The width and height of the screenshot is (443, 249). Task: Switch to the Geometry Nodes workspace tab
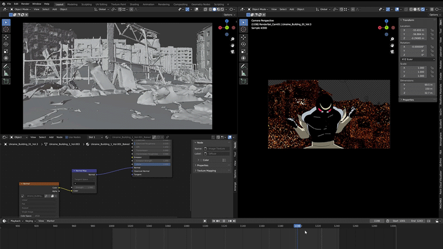[200, 4]
